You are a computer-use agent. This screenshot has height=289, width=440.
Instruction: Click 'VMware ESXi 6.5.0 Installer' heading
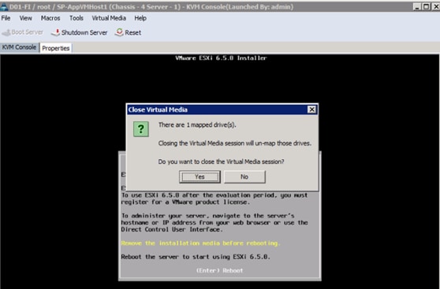[x=221, y=58]
